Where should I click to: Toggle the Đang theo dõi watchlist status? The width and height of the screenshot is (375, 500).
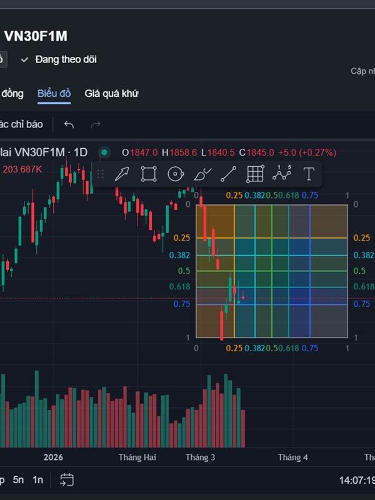pyautogui.click(x=59, y=59)
